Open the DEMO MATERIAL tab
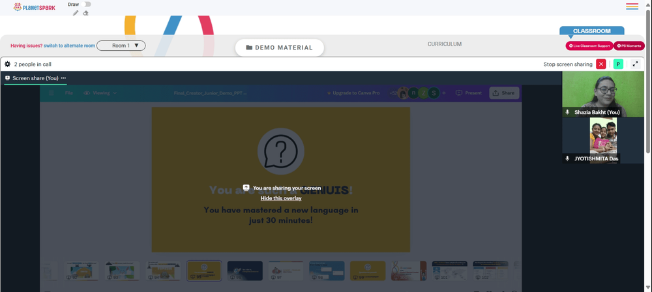This screenshot has width=652, height=292. pyautogui.click(x=280, y=48)
